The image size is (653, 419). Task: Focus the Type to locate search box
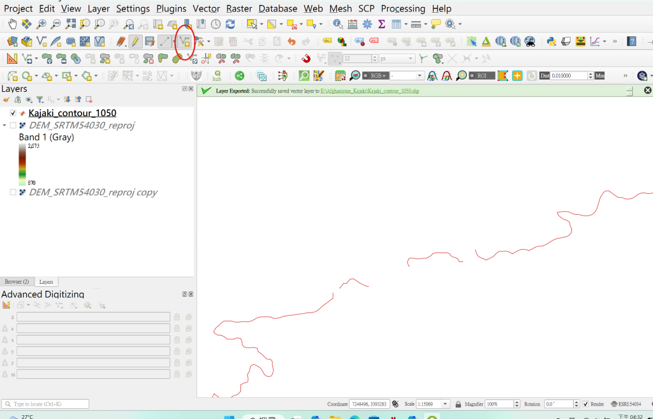45,404
